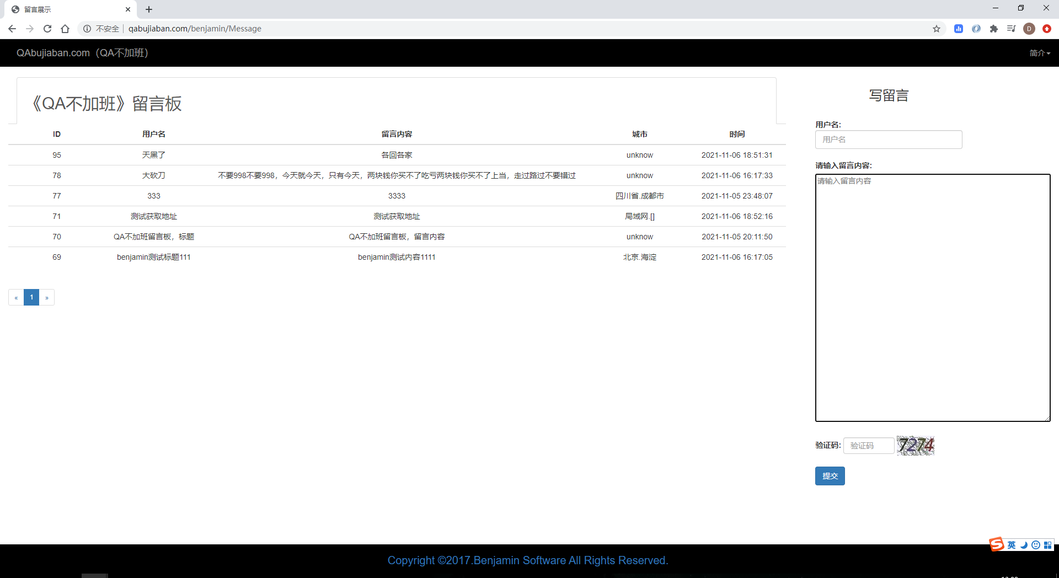Click the red update notification icon
1059x578 pixels.
coord(1047,29)
